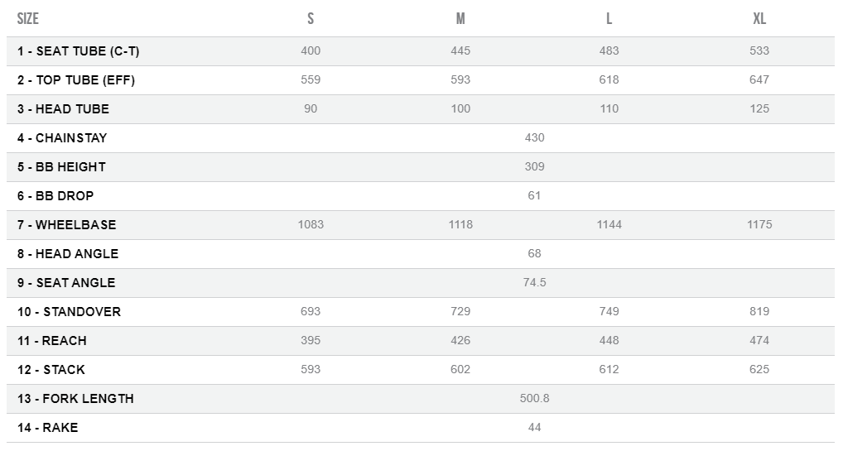Click the XL size column header
This screenshot has width=843, height=451.
pyautogui.click(x=759, y=19)
